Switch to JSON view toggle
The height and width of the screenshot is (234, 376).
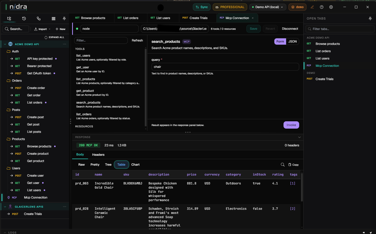(292, 41)
